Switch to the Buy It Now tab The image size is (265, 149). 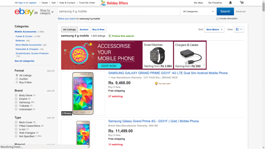point(98,29)
